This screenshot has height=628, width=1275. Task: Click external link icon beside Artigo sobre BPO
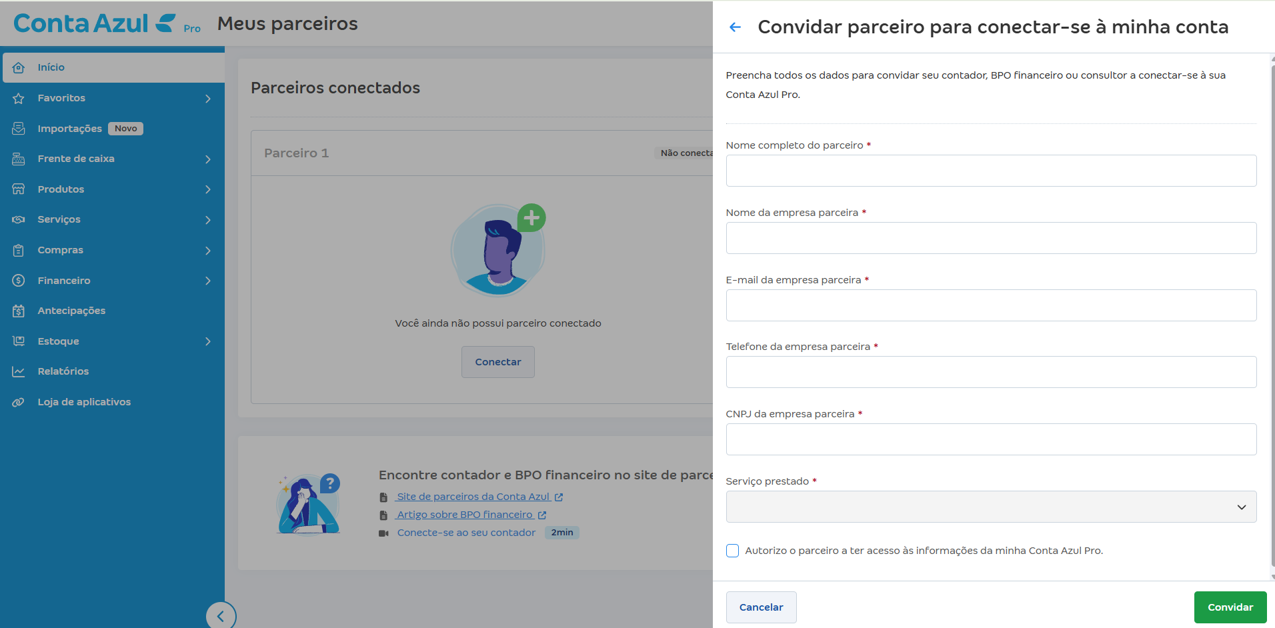[542, 515]
